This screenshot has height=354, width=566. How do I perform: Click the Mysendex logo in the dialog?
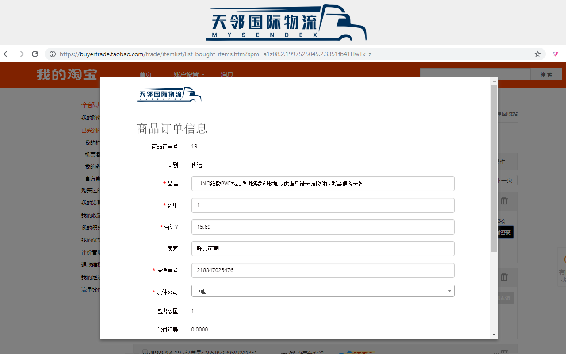point(169,94)
